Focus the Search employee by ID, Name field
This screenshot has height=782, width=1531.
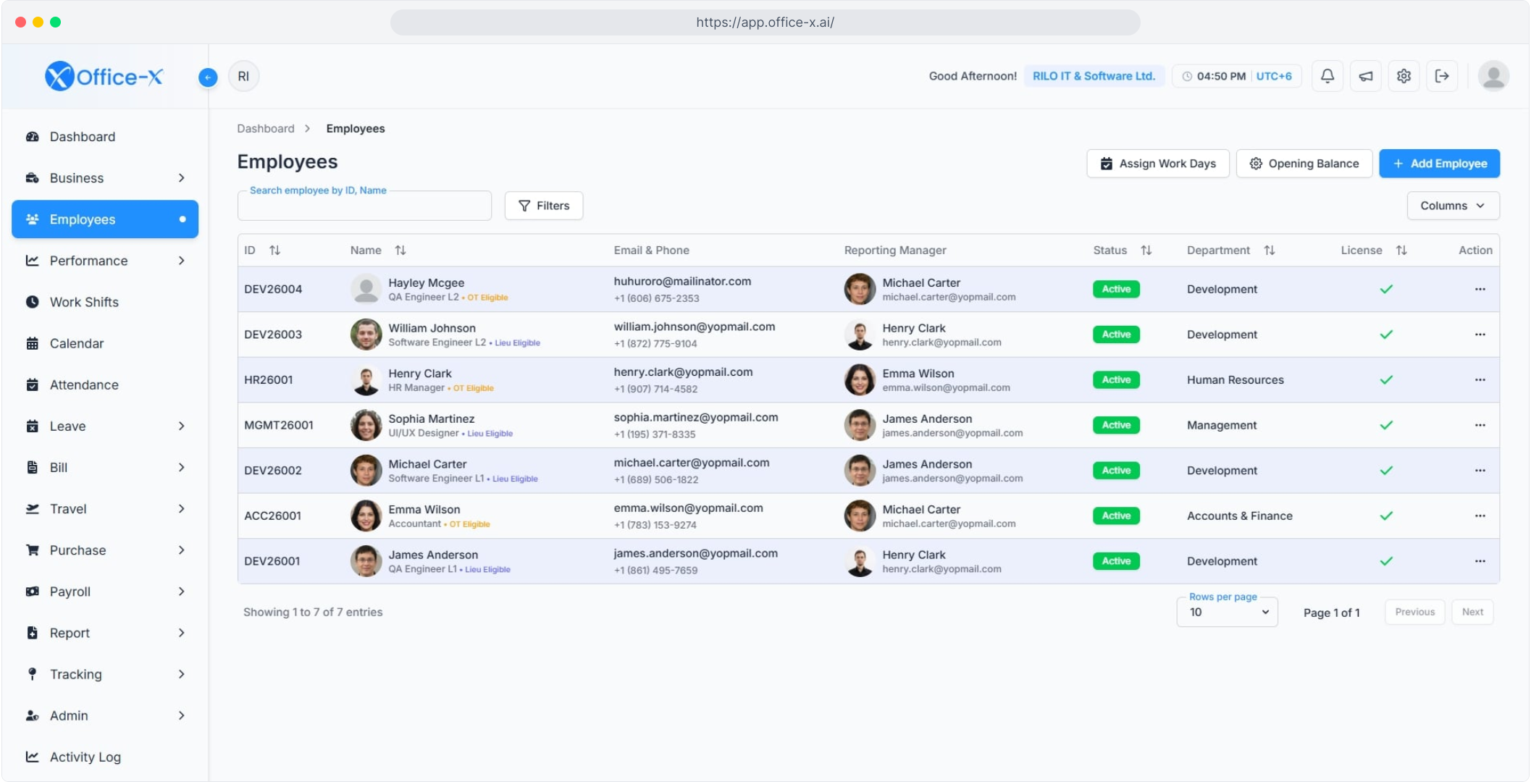coord(364,206)
